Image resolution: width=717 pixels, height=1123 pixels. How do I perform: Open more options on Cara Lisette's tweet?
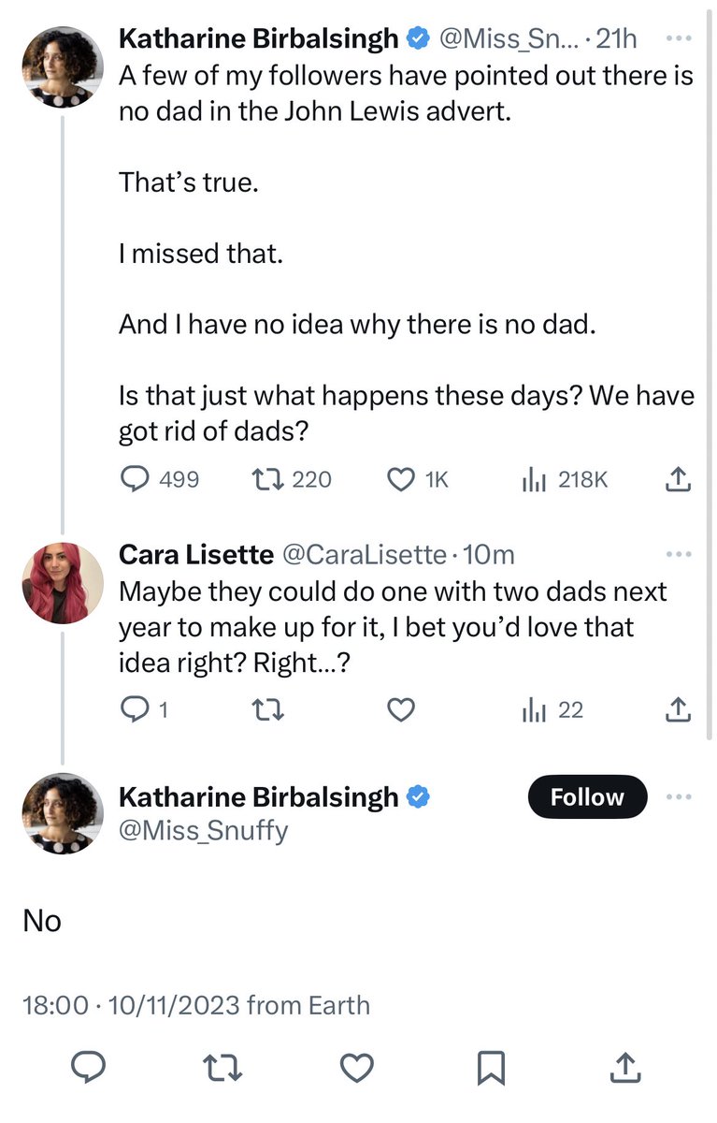[679, 554]
